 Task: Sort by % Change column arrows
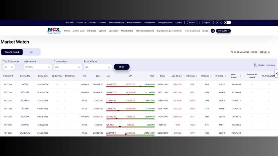196,76
